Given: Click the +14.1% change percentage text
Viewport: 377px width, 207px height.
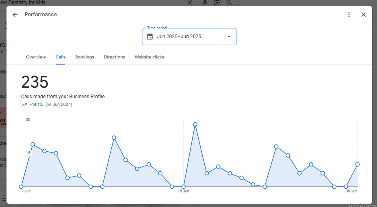Looking at the screenshot, I should [x=36, y=105].
